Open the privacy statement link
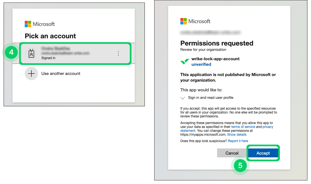Screen dimensions: 311x184 (x=268, y=127)
